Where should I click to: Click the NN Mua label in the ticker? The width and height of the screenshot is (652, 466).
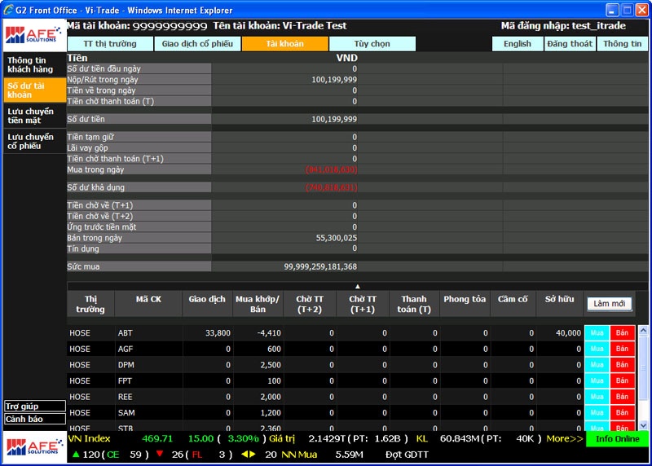[x=299, y=455]
